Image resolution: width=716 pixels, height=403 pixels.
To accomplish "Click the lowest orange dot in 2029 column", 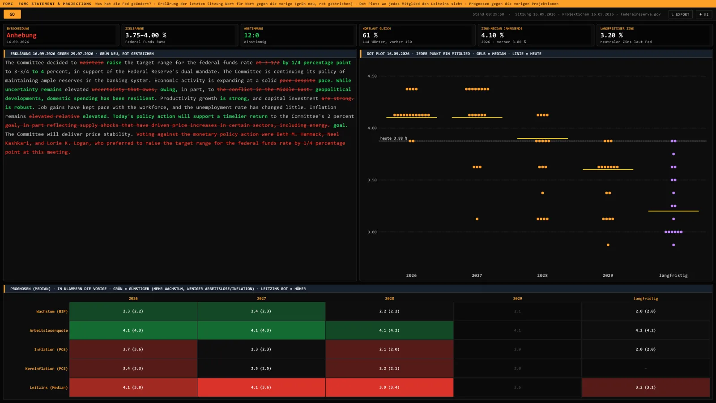I will 608,245.
